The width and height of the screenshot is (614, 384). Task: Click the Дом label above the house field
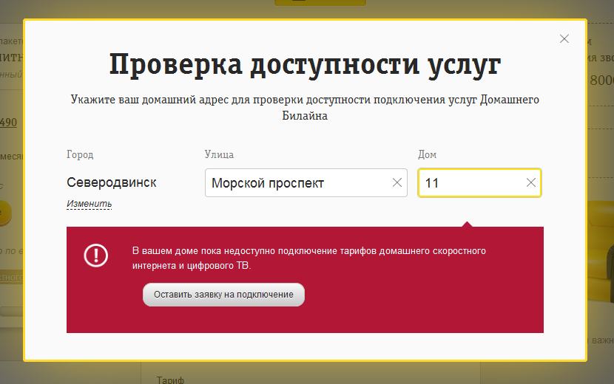[x=427, y=154]
